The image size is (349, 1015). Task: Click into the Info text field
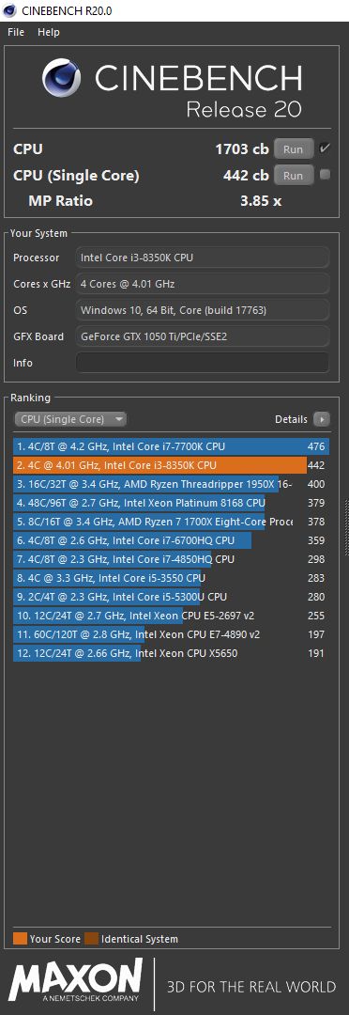[203, 363]
